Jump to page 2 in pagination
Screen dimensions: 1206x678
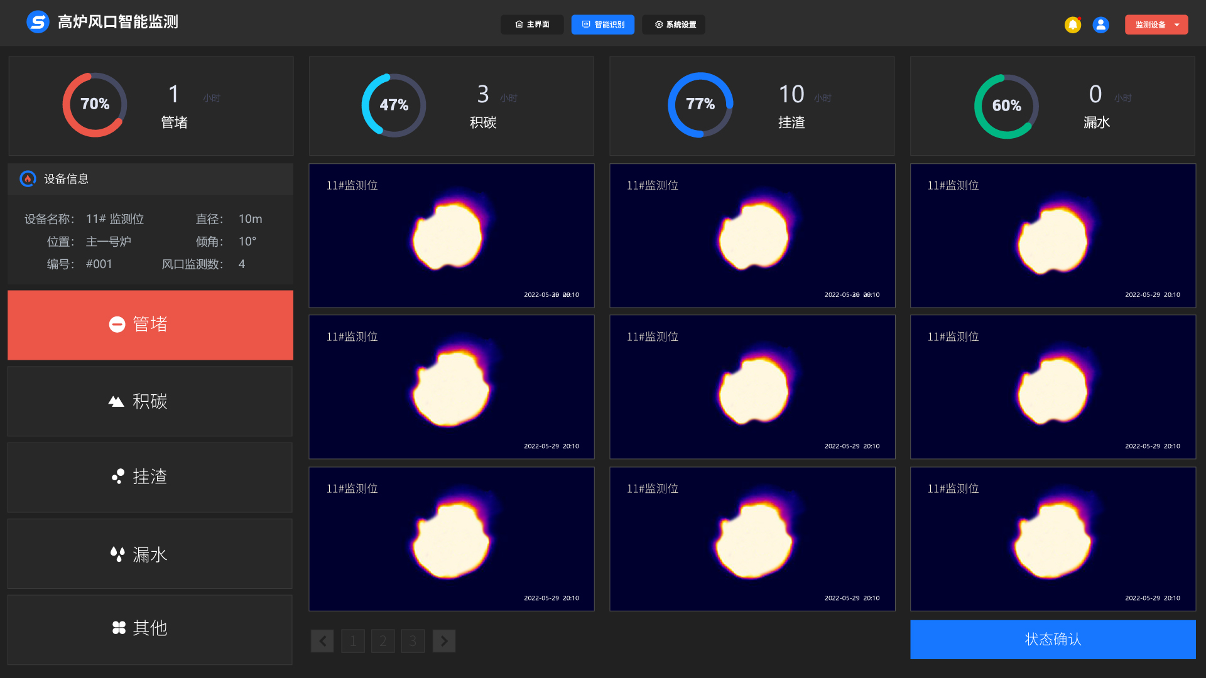(x=383, y=641)
